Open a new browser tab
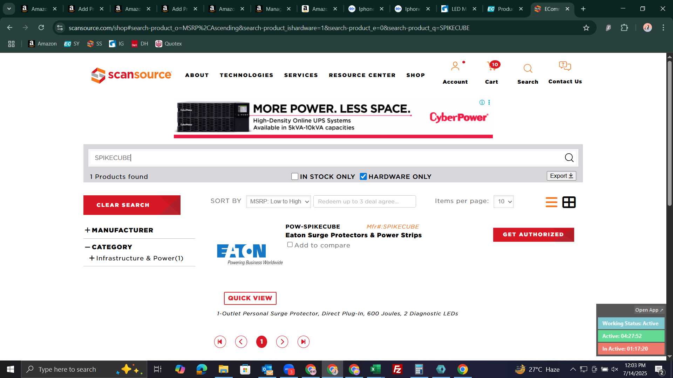673x378 pixels. pyautogui.click(x=583, y=9)
